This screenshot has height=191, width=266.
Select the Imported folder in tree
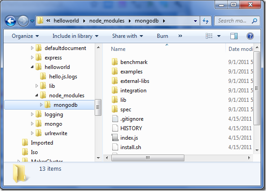(x=37, y=143)
